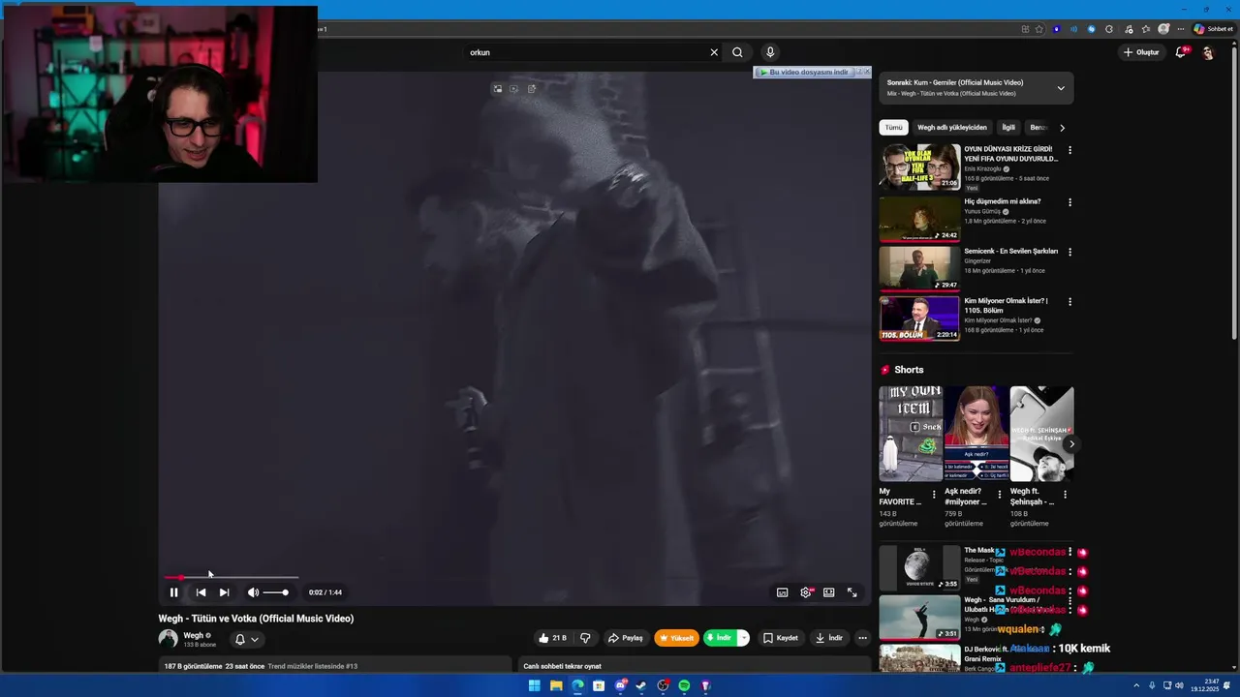This screenshot has width=1240, height=697.
Task: Open more actions (three dots) under the video
Action: [x=862, y=638]
